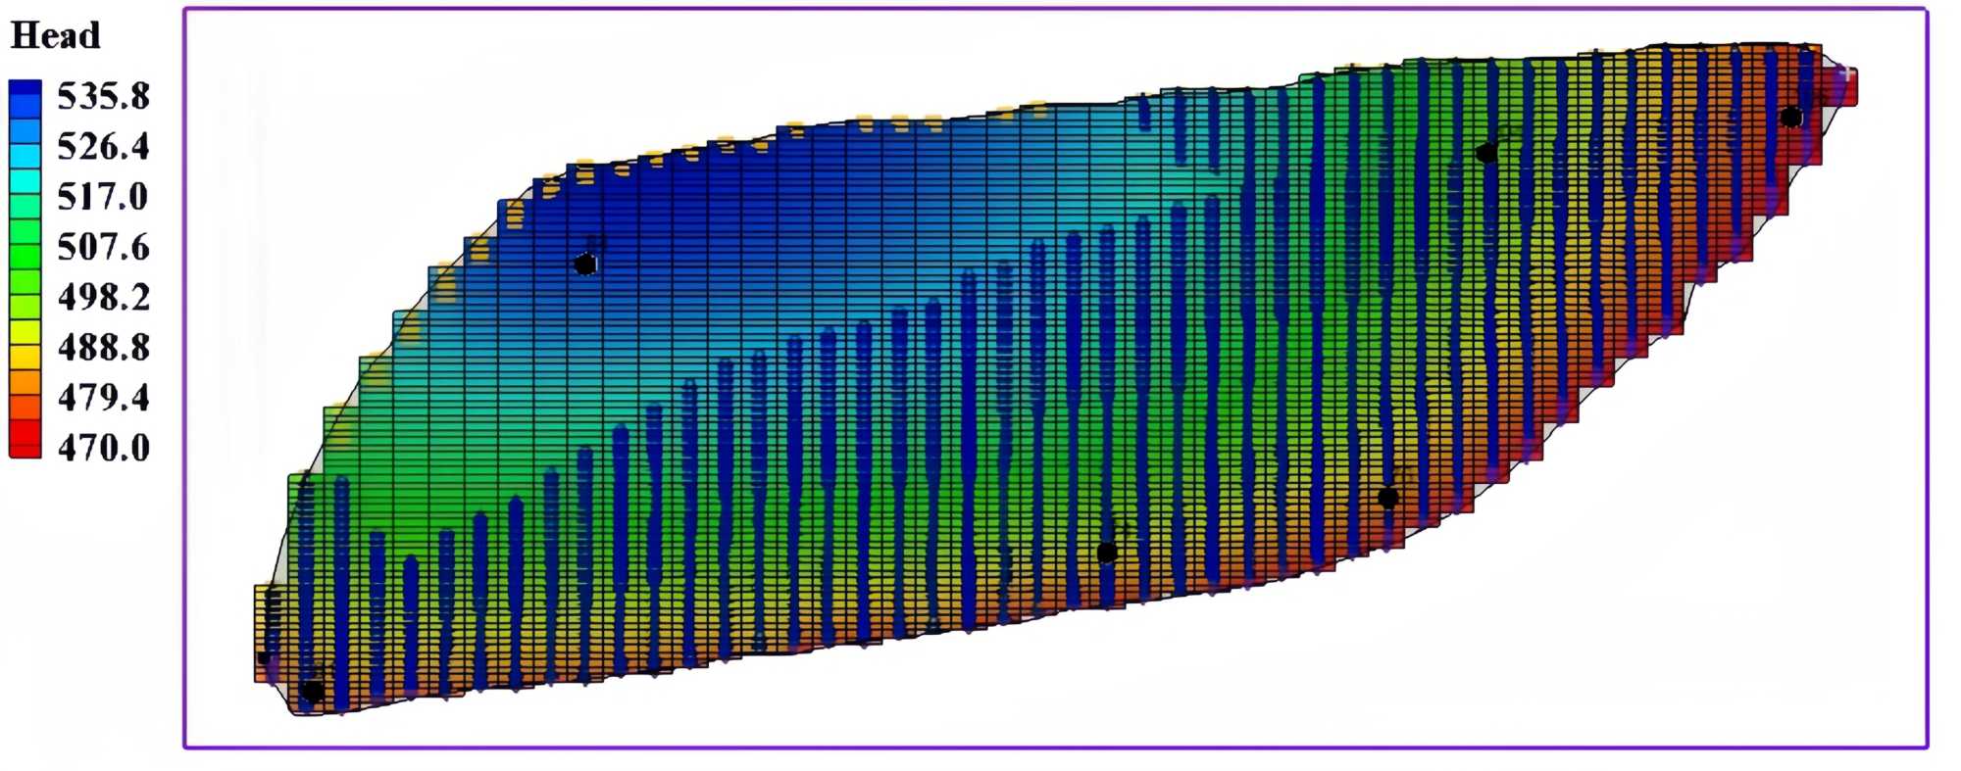Click the dark blue 535.8 legend swatch

25,95
